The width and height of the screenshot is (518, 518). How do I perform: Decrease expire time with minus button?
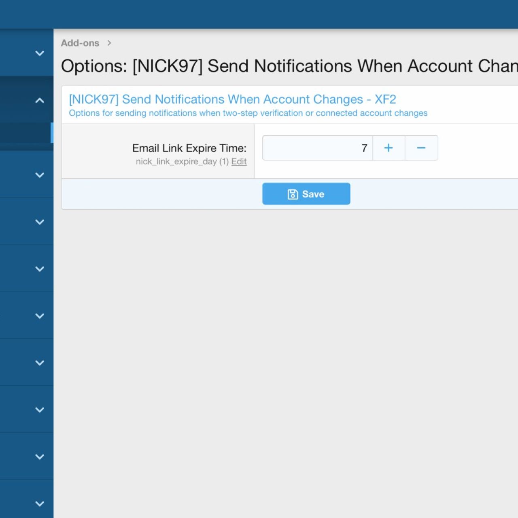coord(421,148)
